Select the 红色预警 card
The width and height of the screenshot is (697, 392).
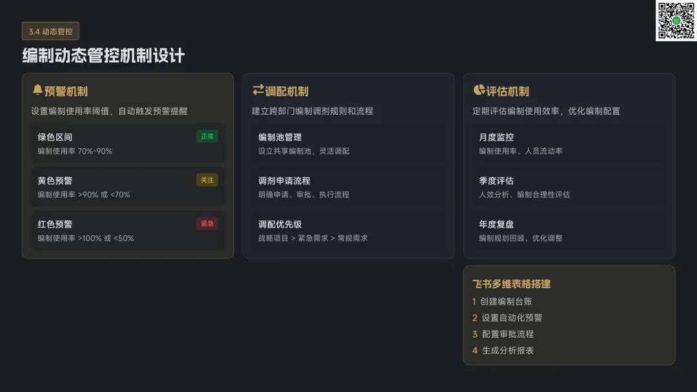tap(128, 231)
